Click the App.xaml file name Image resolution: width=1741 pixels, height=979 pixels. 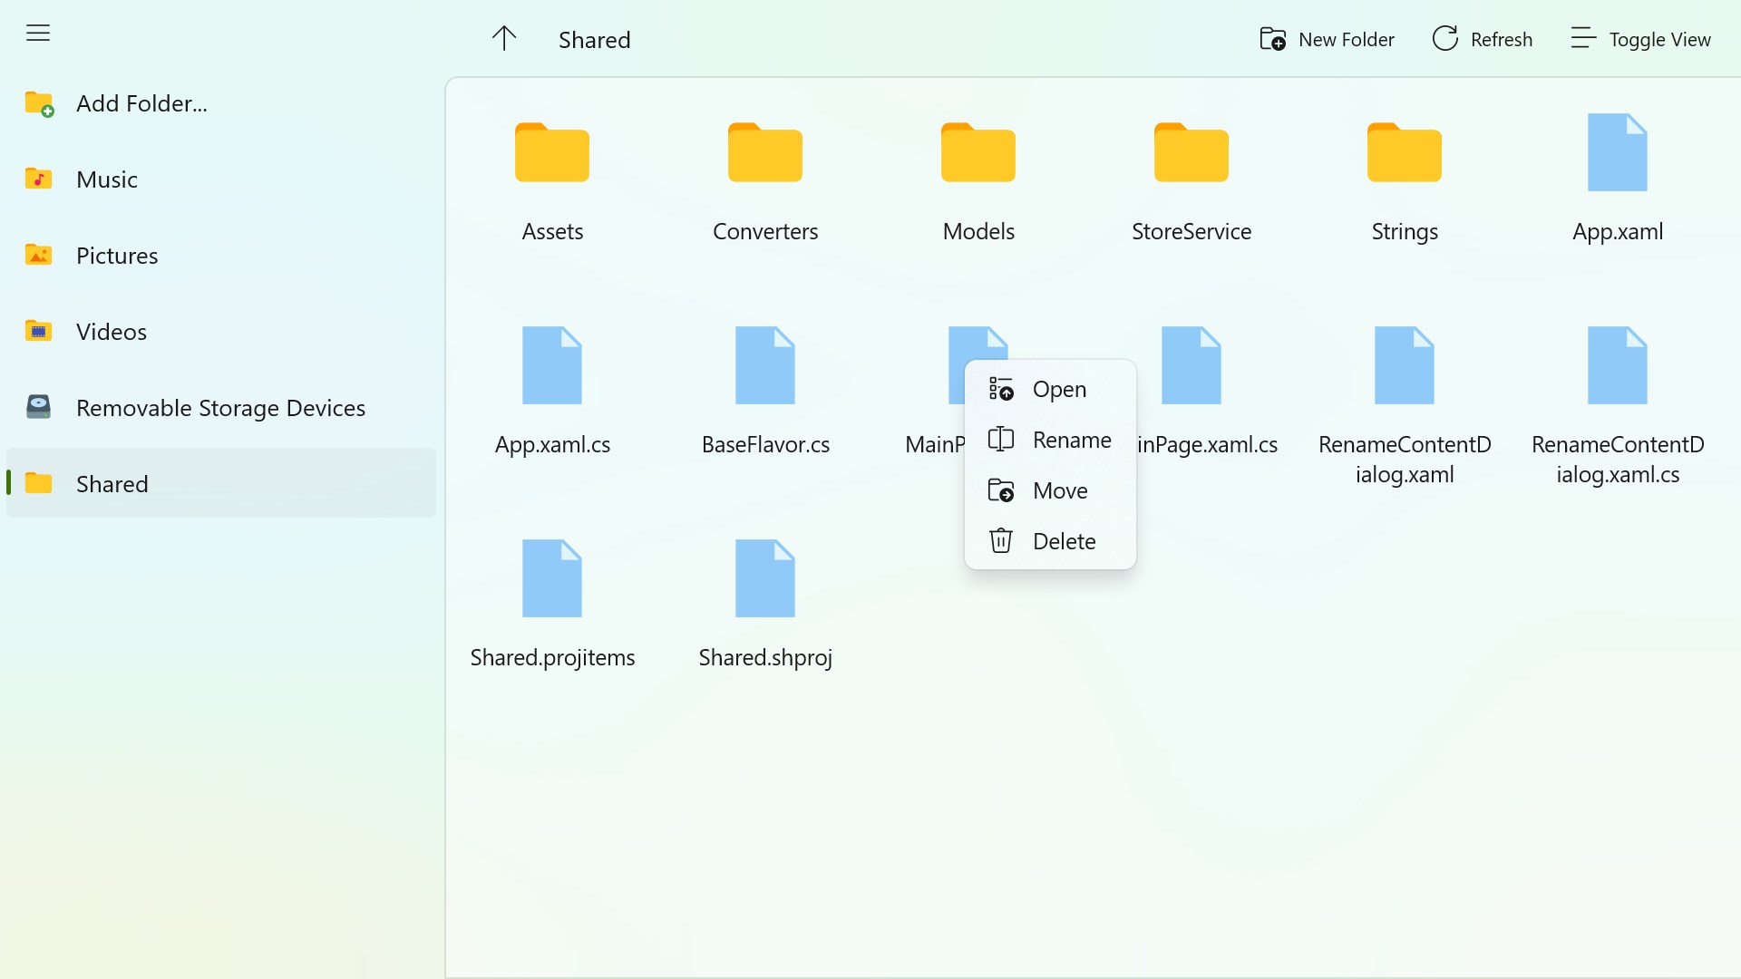[1618, 232]
